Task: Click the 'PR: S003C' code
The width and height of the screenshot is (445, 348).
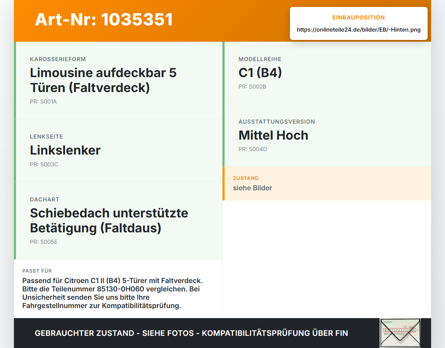Action: click(x=44, y=165)
